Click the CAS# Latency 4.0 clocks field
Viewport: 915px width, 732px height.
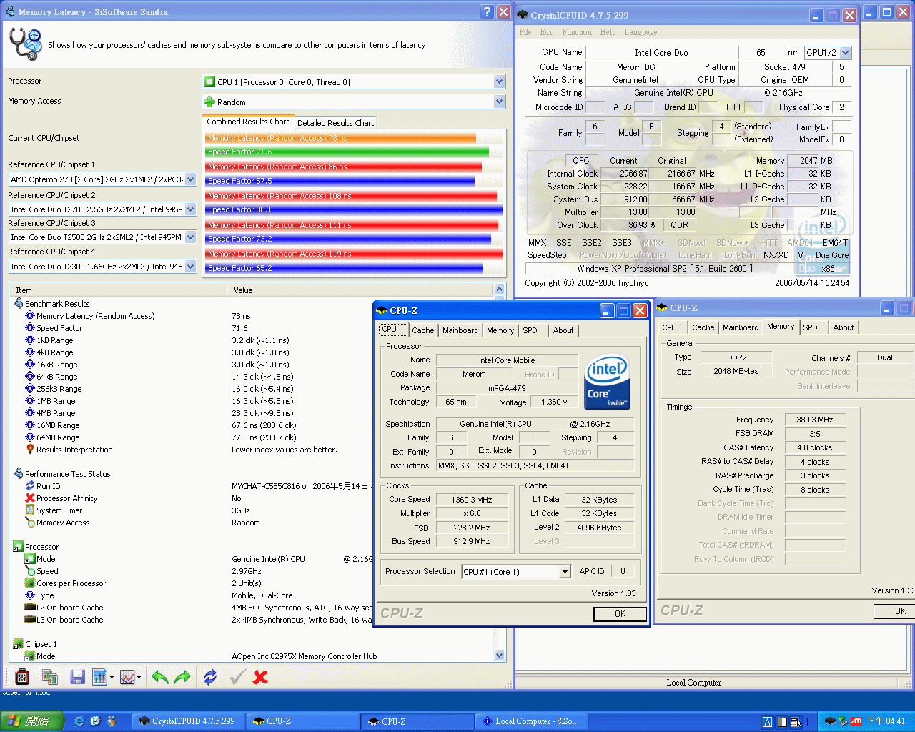pos(814,447)
